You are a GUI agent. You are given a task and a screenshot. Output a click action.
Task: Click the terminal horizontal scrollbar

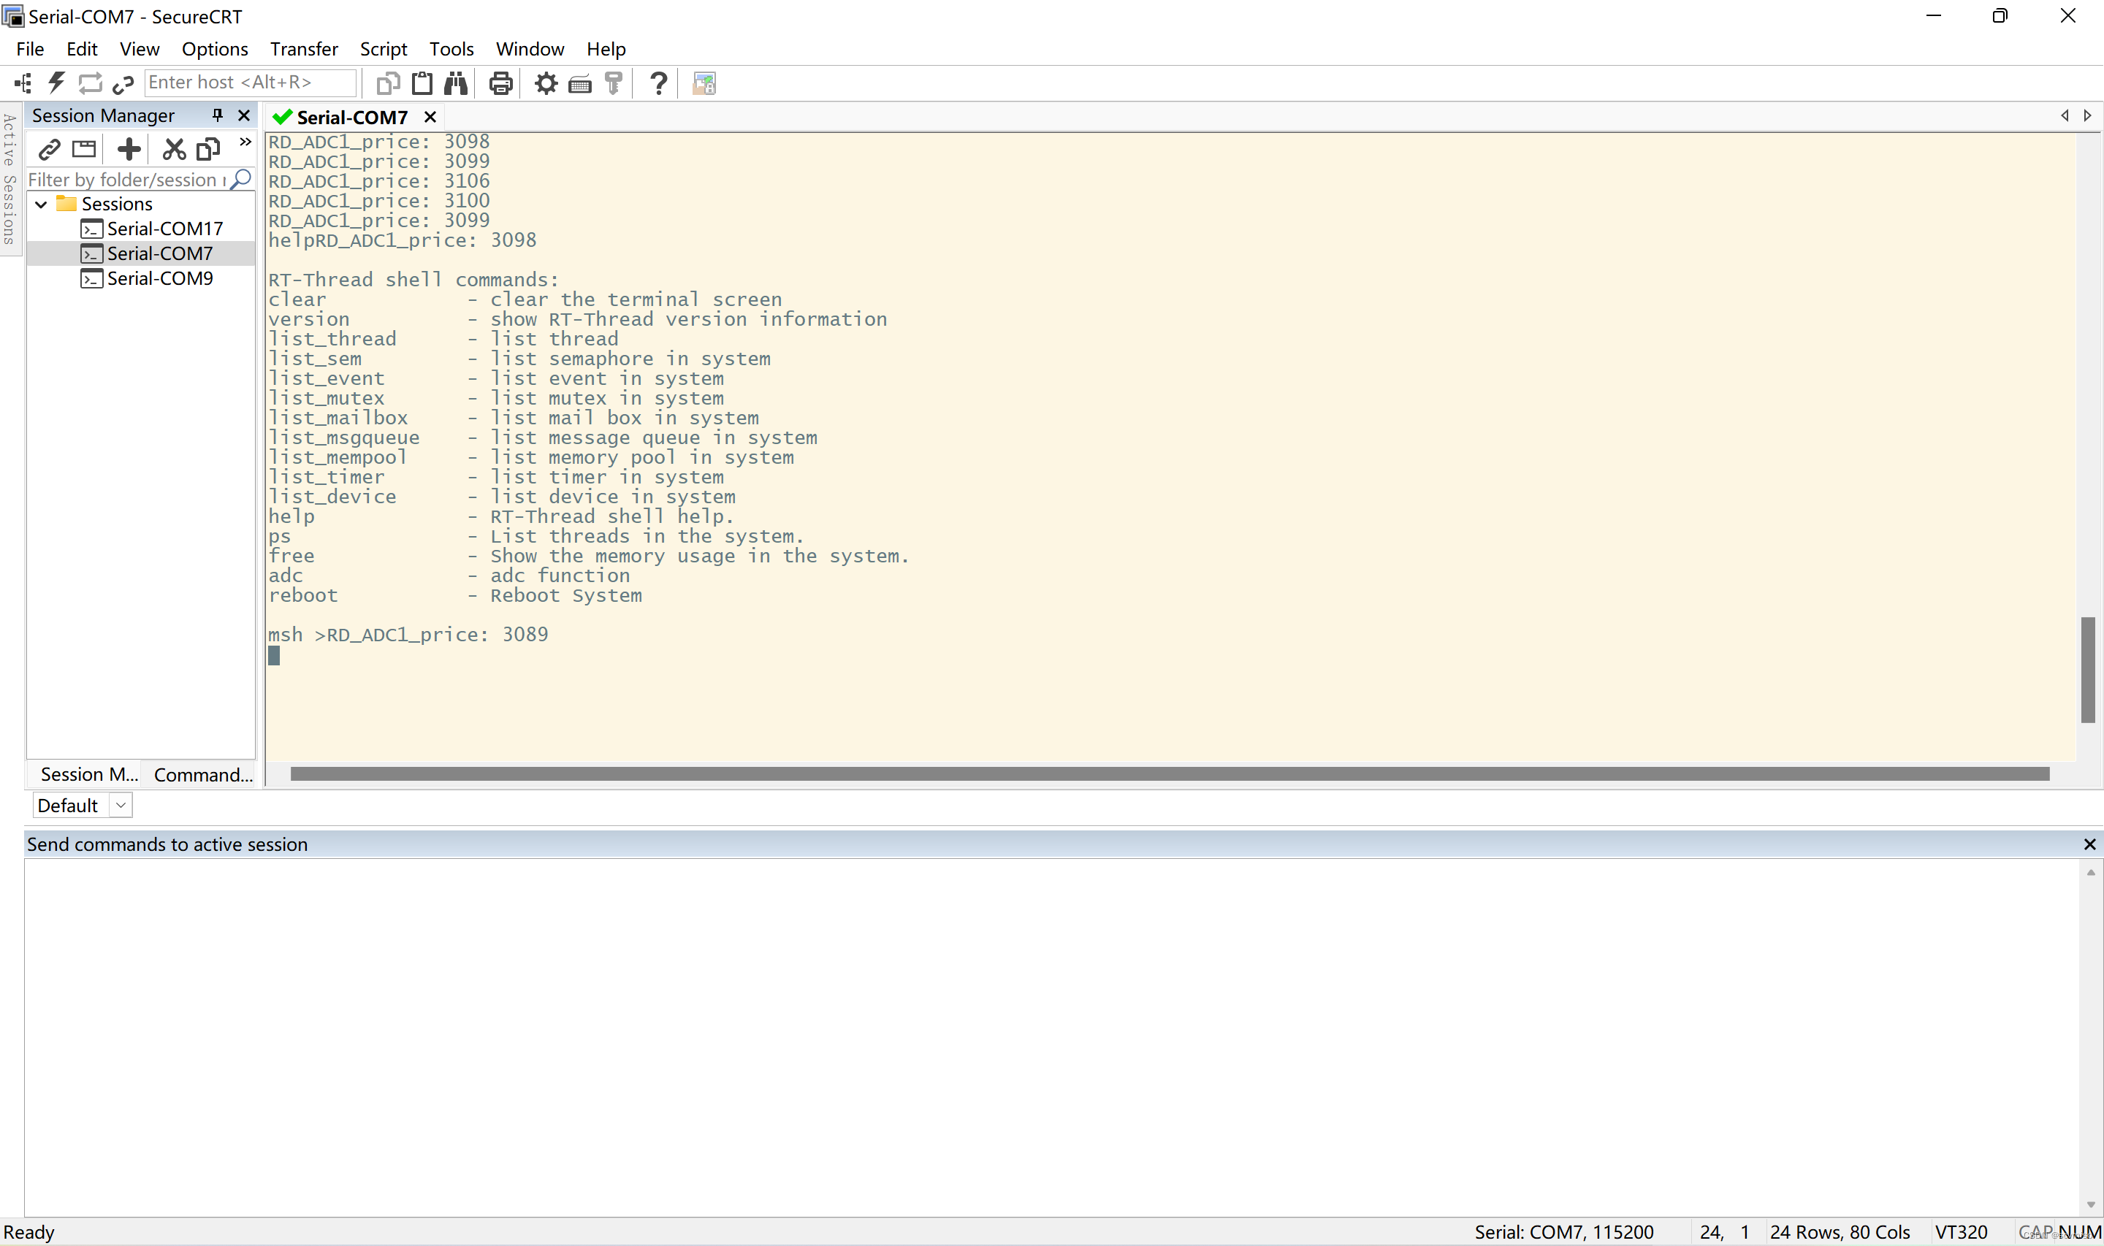1169,773
